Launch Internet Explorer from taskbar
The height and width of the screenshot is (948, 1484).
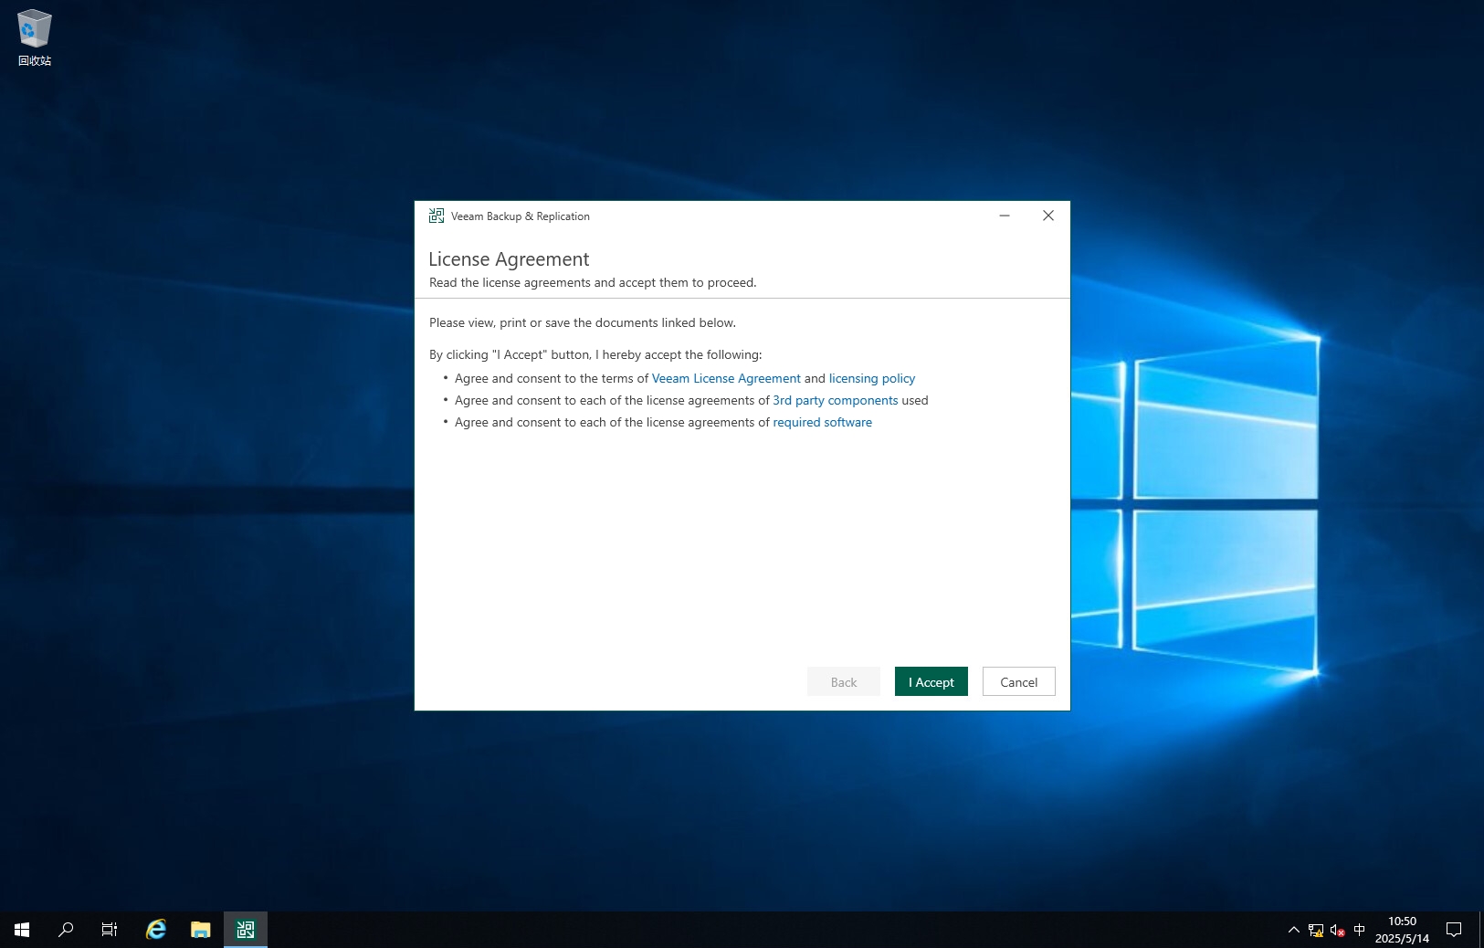point(156,930)
